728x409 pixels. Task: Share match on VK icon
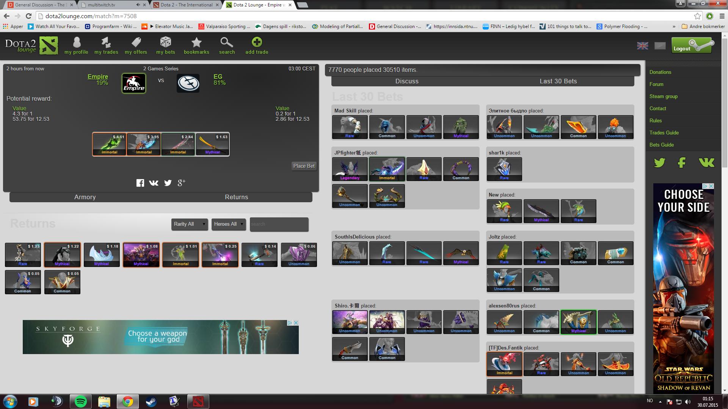(x=154, y=183)
